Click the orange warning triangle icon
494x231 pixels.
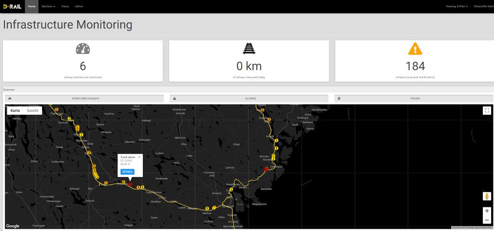point(415,49)
